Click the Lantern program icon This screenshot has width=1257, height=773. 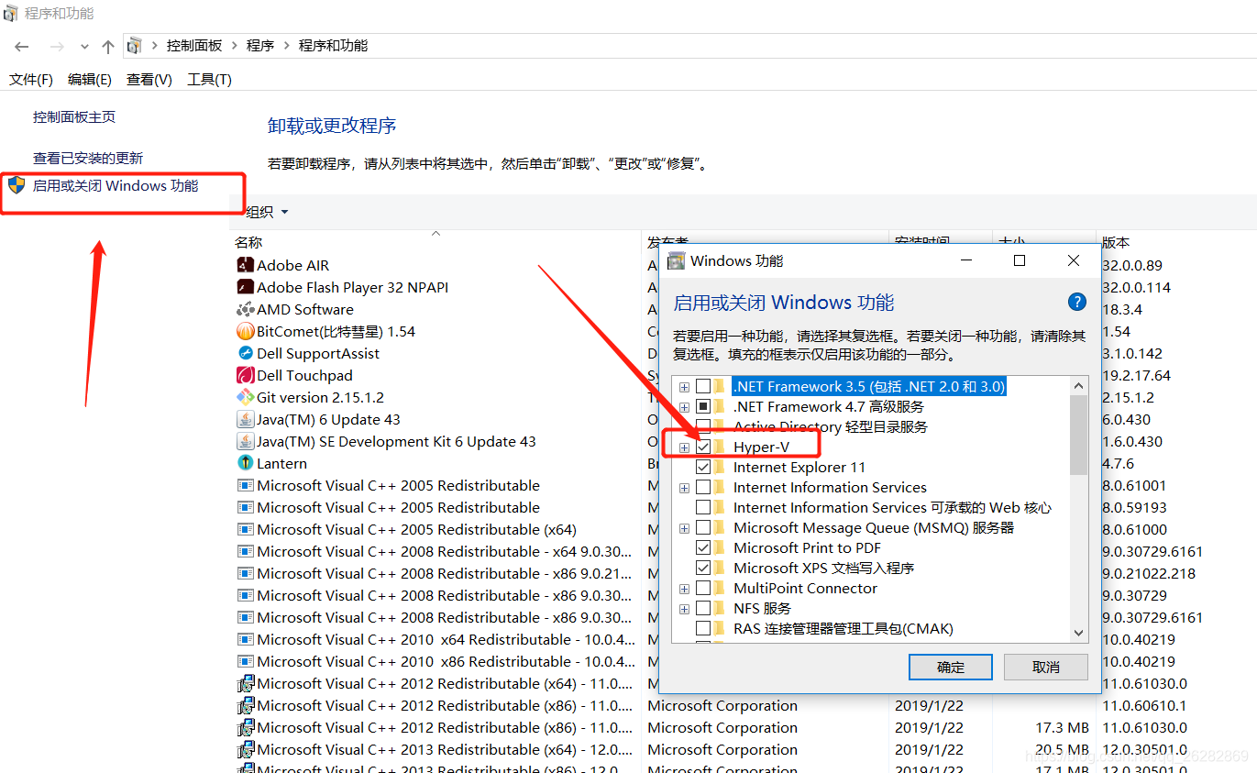coord(245,463)
